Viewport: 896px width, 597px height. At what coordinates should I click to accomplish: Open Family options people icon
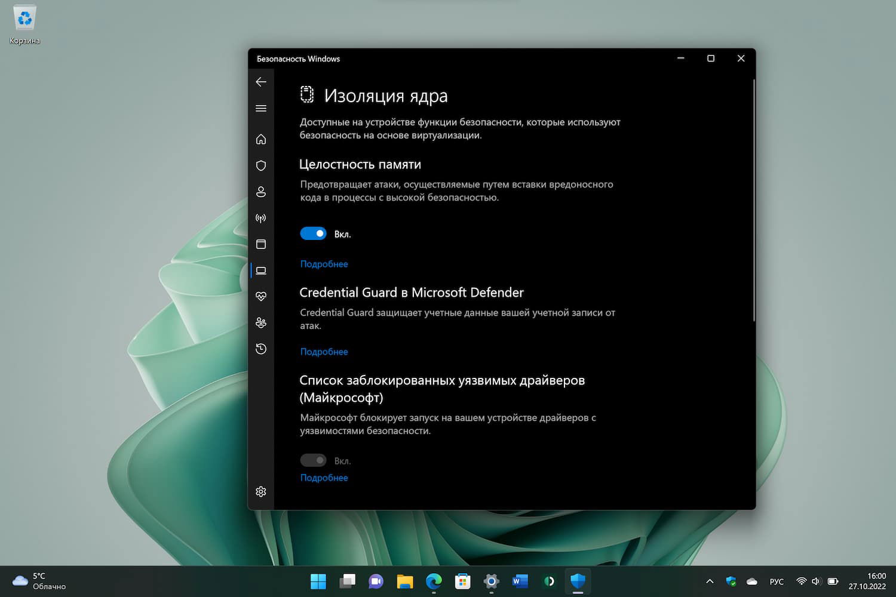point(261,323)
